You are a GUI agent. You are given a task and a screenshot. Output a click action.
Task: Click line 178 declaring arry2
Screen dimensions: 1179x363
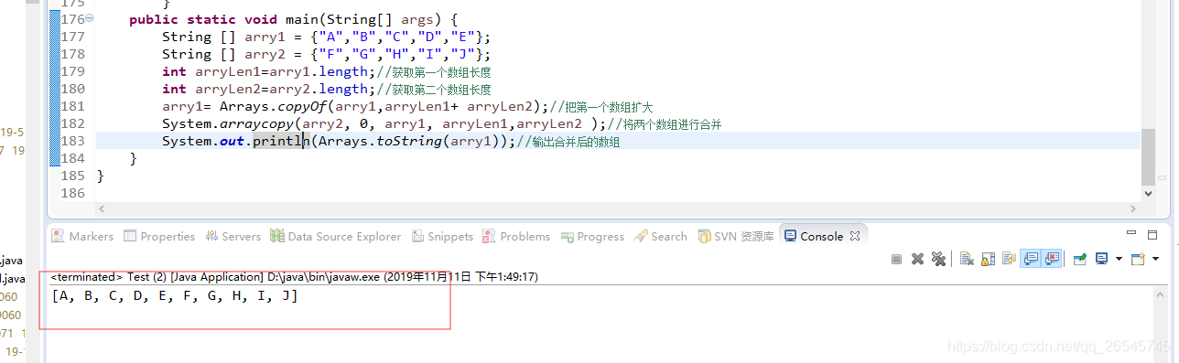(327, 54)
